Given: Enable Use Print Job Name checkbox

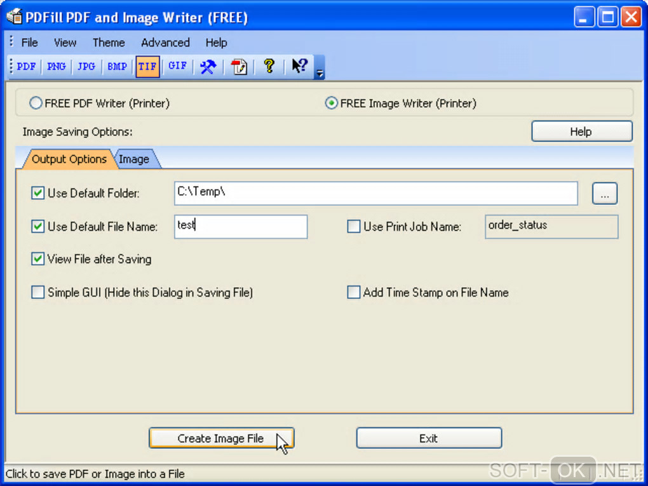Looking at the screenshot, I should [x=353, y=226].
